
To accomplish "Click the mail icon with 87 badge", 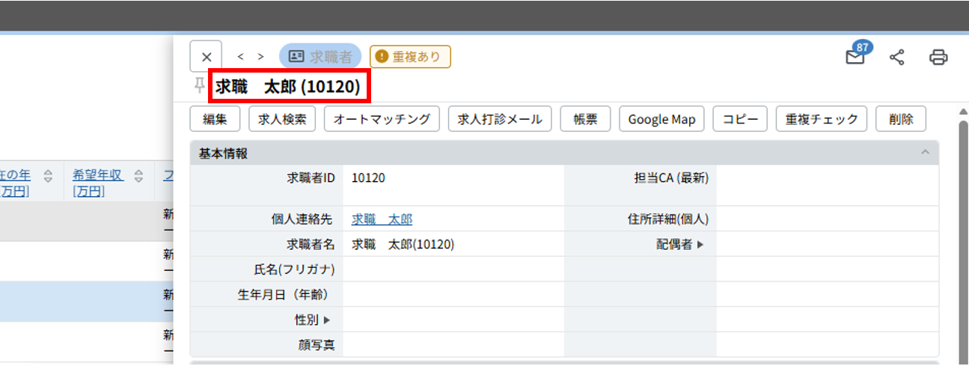I will (855, 58).
